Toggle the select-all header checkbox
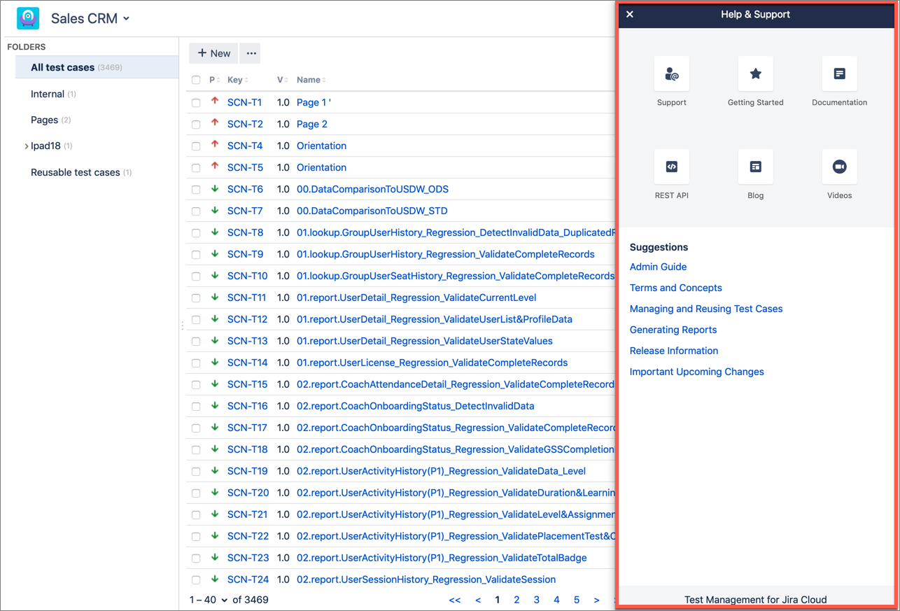This screenshot has width=900, height=611. (196, 80)
